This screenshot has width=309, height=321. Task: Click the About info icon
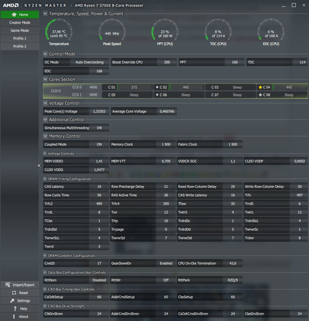click(14, 316)
